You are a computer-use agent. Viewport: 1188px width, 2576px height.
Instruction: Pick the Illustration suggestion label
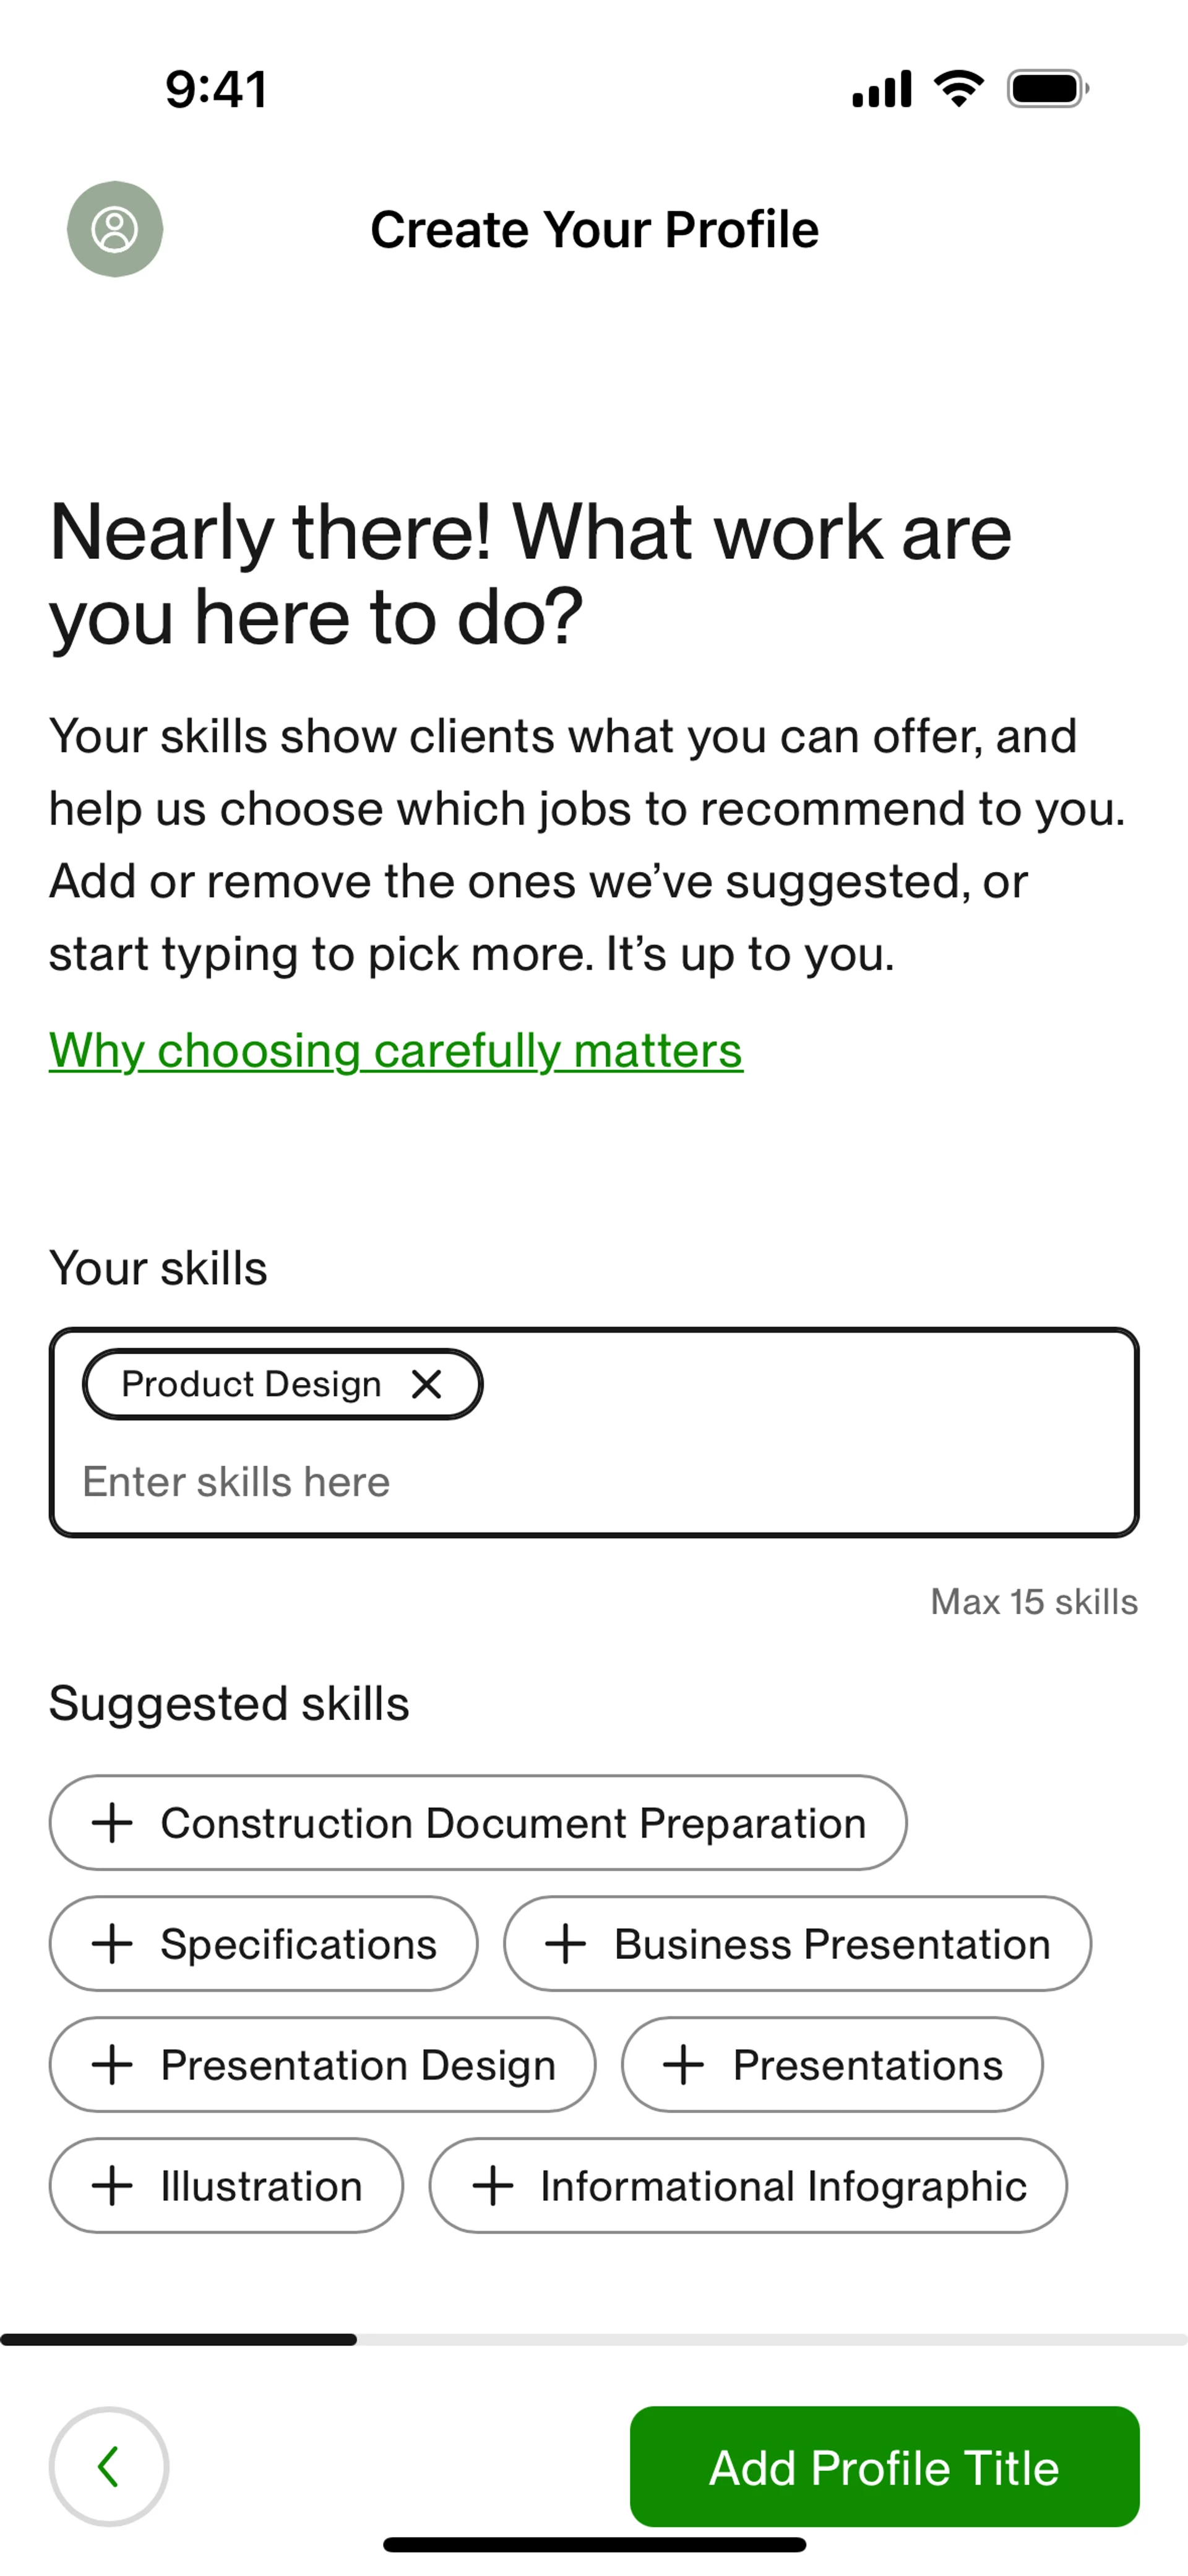pyautogui.click(x=261, y=2186)
